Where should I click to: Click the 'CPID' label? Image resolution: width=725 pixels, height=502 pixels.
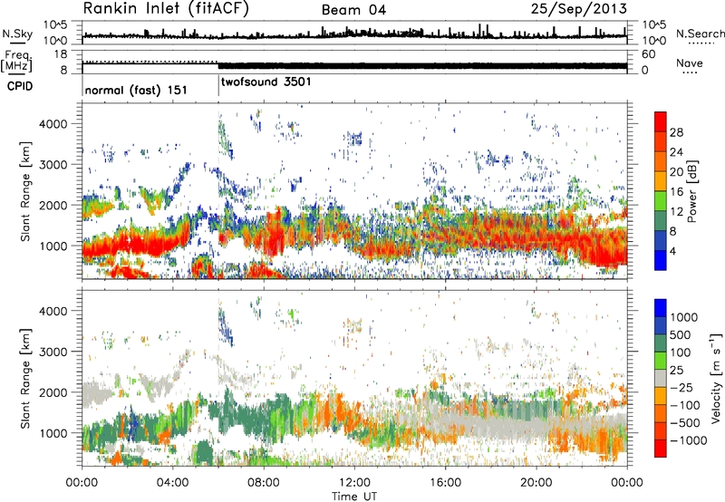[x=20, y=86]
